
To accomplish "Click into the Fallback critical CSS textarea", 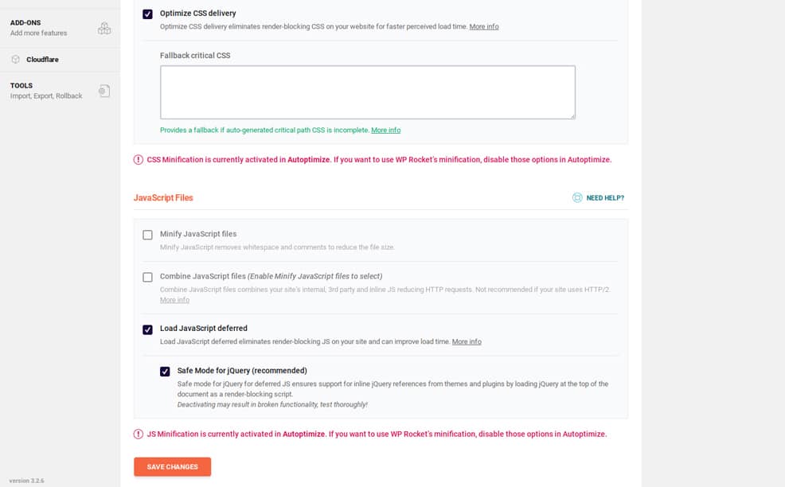I will tap(368, 92).
